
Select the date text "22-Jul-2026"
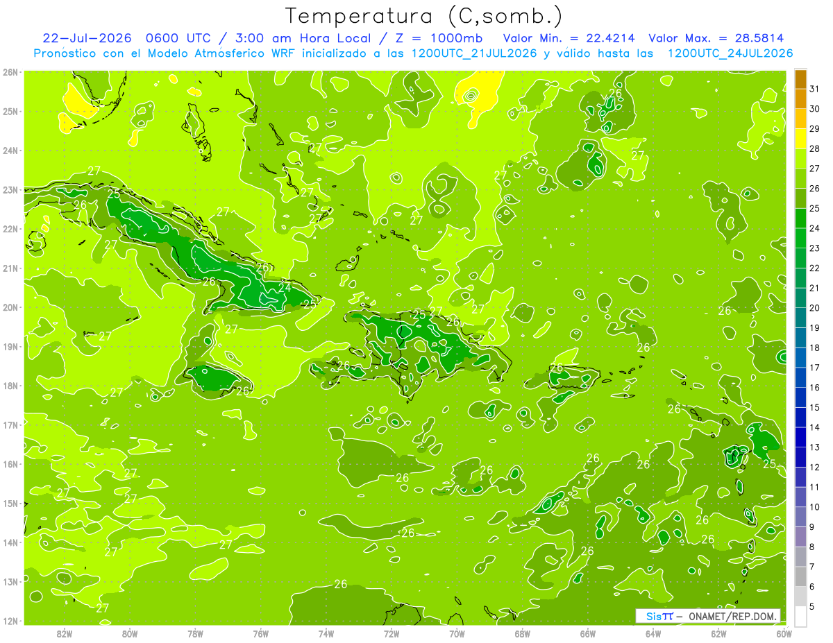coord(85,38)
